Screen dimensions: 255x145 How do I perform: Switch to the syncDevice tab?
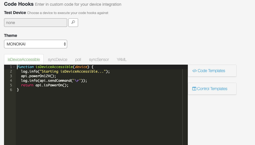pyautogui.click(x=57, y=59)
